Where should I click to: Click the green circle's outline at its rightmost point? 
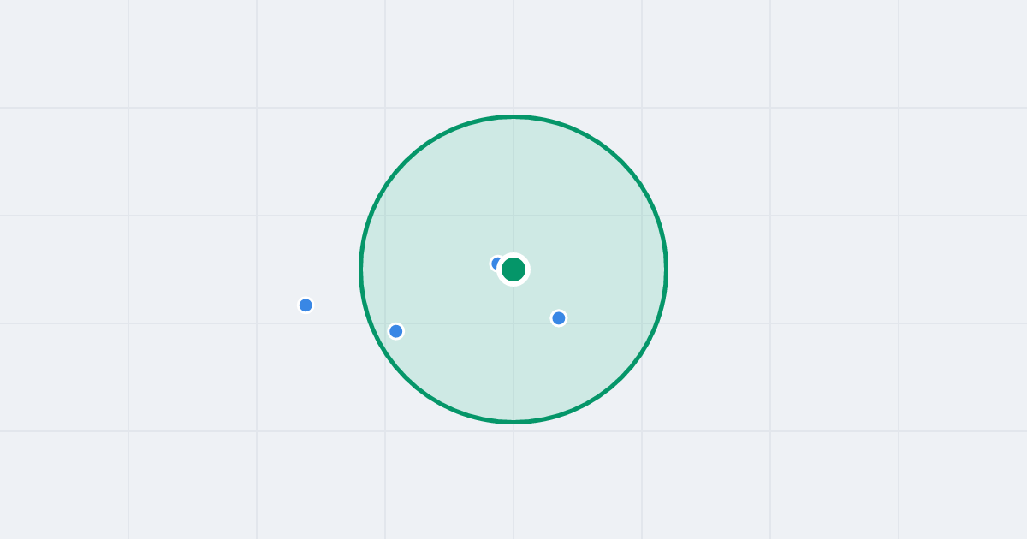(x=666, y=269)
